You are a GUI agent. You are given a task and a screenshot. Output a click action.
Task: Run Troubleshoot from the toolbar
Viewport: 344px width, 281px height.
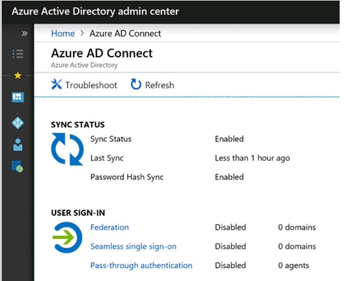(x=84, y=85)
